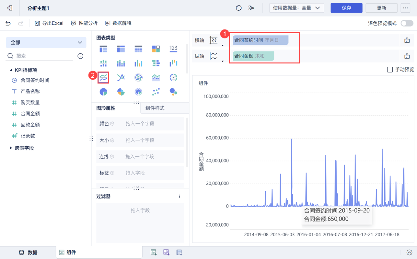Select the partitioned column chart icon
Screen dimensions: 417x259
pos(103,63)
